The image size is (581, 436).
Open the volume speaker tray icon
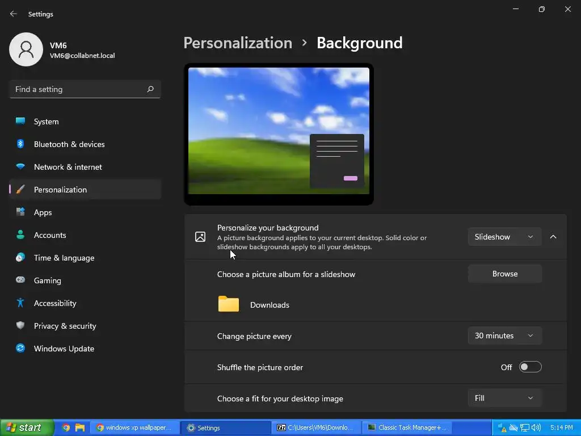tap(536, 428)
